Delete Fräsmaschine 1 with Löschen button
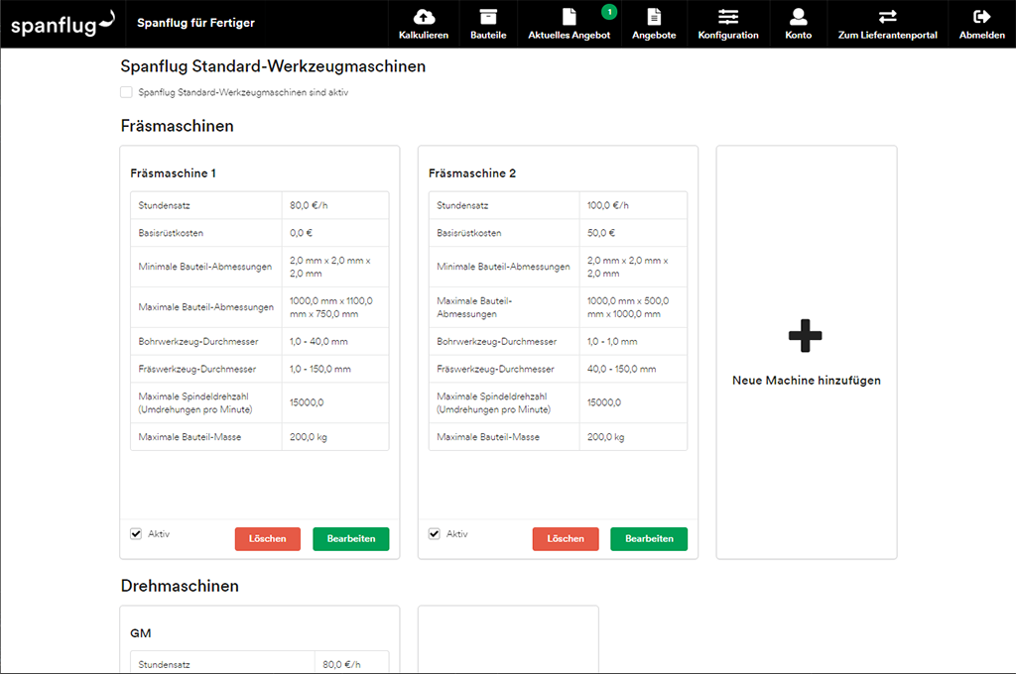This screenshot has height=674, width=1016. click(x=268, y=538)
